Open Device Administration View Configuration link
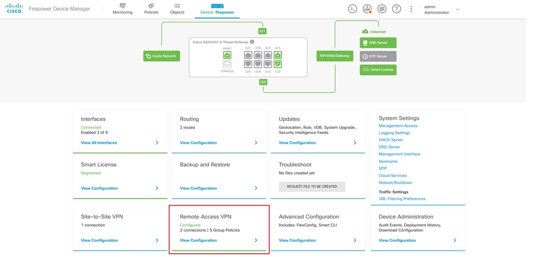This screenshot has height=257, width=541. pyautogui.click(x=397, y=240)
